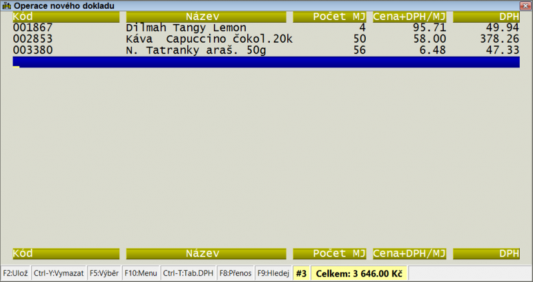The width and height of the screenshot is (533, 282).
Task: Click price 58.00 cell
Action: pyautogui.click(x=429, y=39)
